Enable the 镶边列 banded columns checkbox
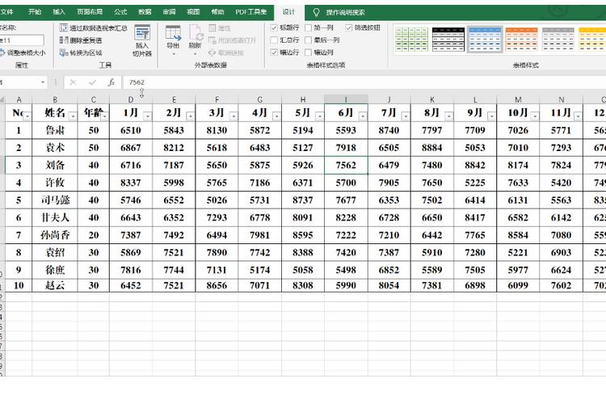 (308, 53)
